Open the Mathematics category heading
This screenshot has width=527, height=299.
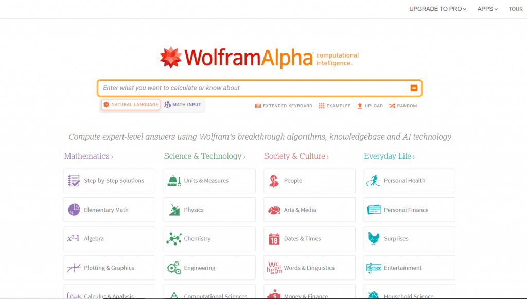(89, 156)
